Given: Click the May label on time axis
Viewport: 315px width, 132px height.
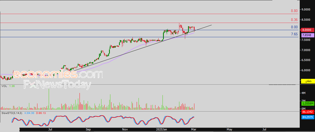Looking at the screenshot, I should (229, 130).
